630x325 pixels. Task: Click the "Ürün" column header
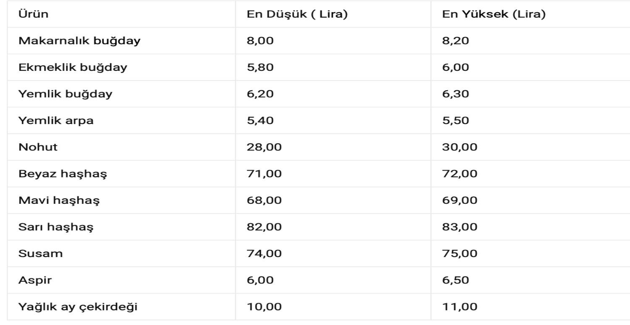click(34, 14)
